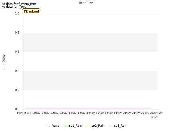Toggle the sp3_Rain legend entry

[118, 126]
